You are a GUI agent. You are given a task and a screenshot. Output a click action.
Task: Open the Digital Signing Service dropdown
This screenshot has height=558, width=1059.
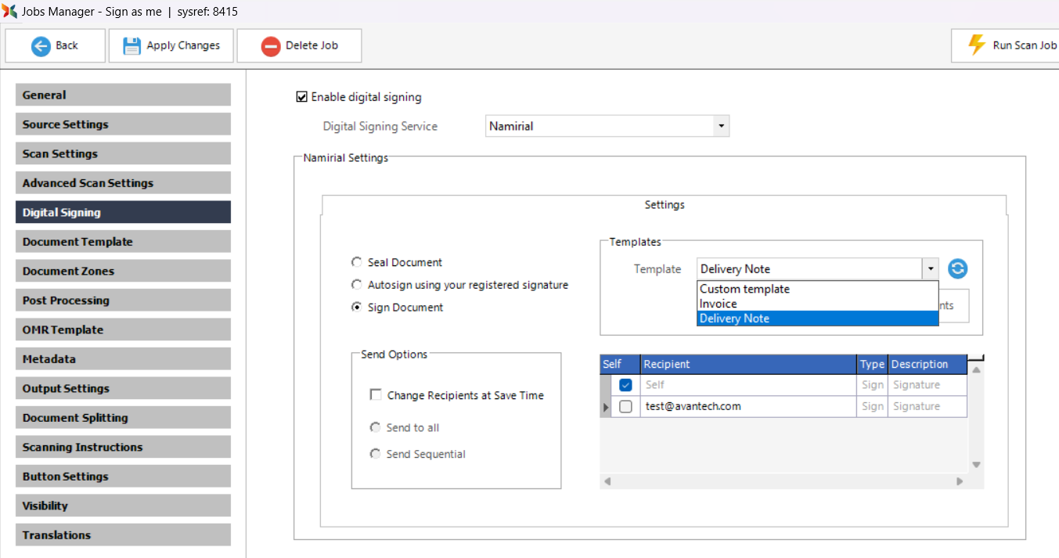pos(720,126)
